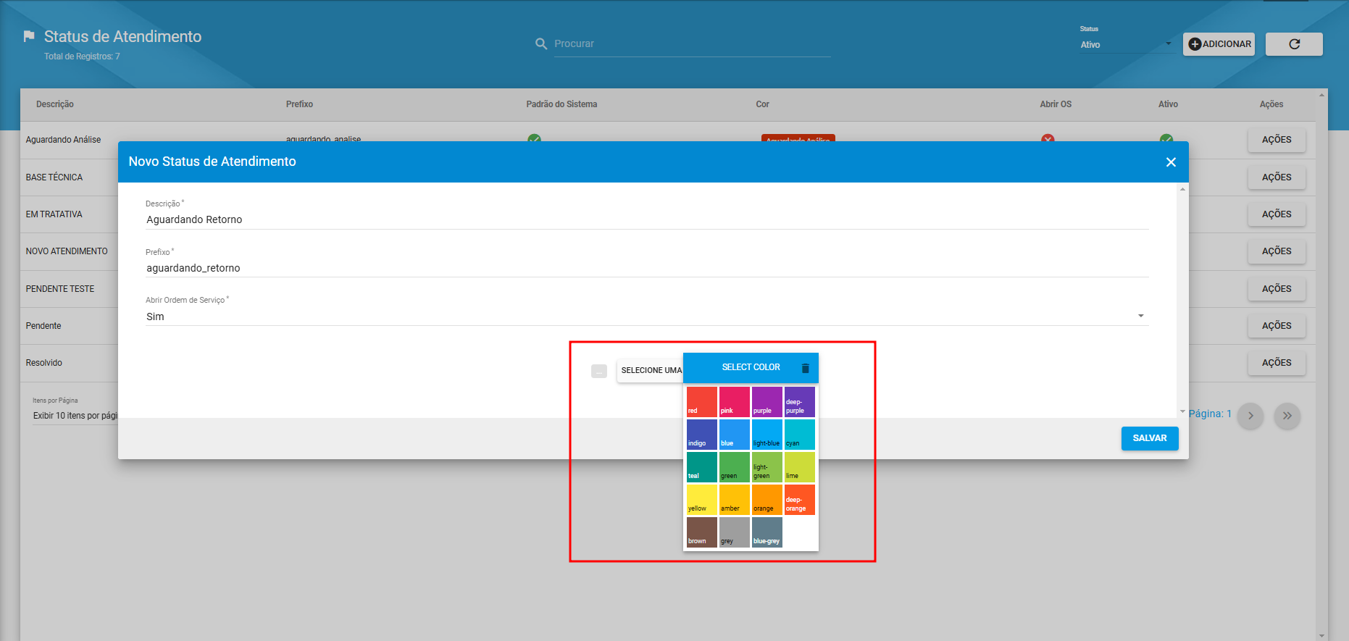Sort by Abrir OS column header
1349x641 pixels.
point(1056,104)
